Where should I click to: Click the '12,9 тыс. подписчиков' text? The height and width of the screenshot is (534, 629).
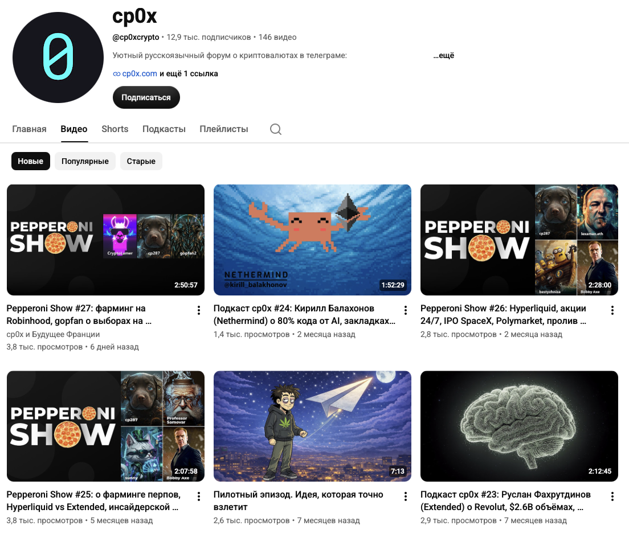click(x=209, y=37)
